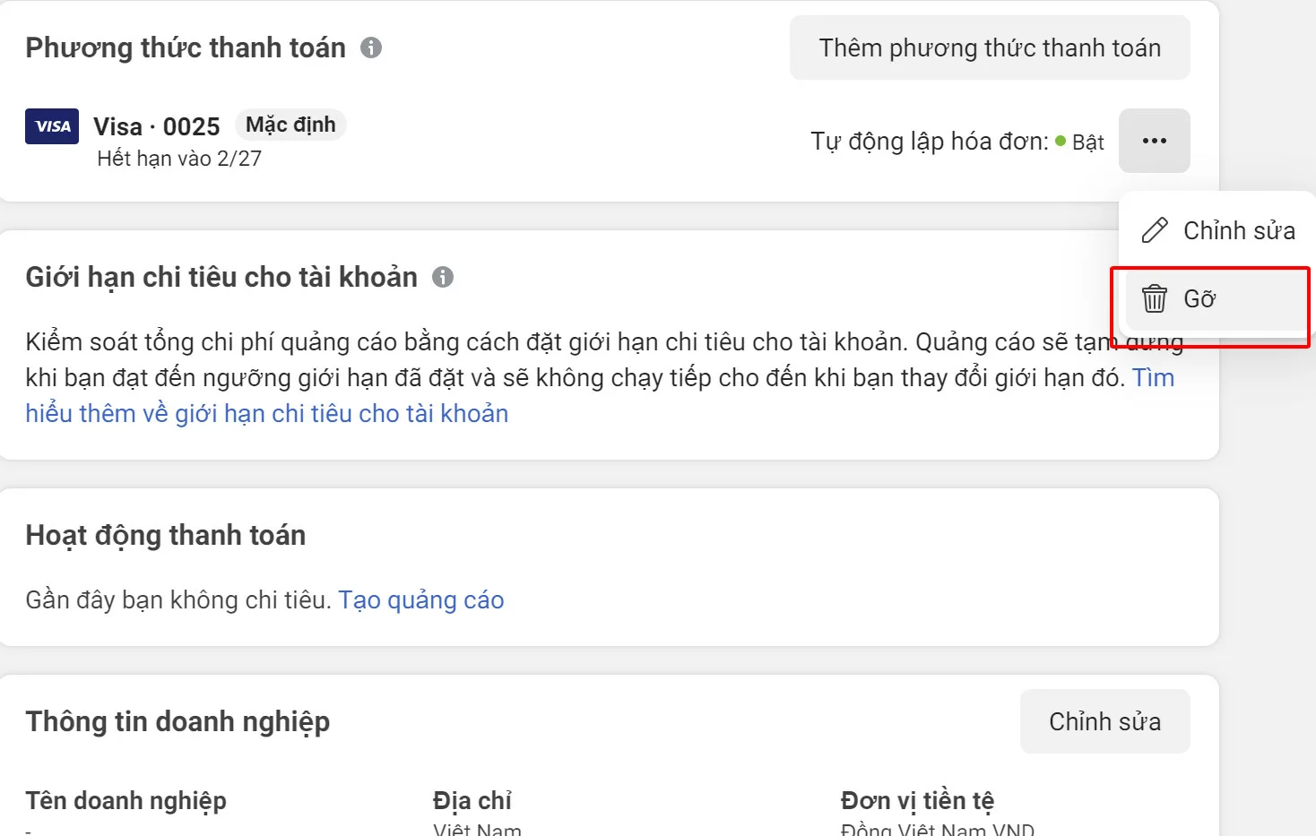This screenshot has width=1316, height=836.
Task: Click the Mặc định badge on the Visa card
Action: click(290, 125)
